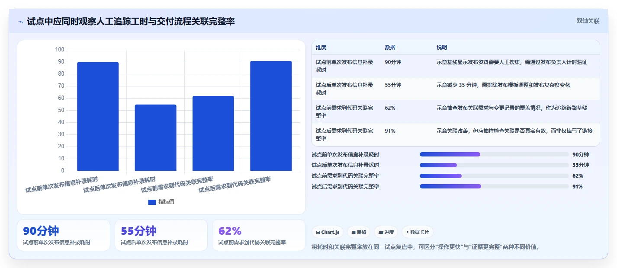Click the description starting 示意关联改善
The width and height of the screenshot is (617, 268).
click(x=514, y=131)
